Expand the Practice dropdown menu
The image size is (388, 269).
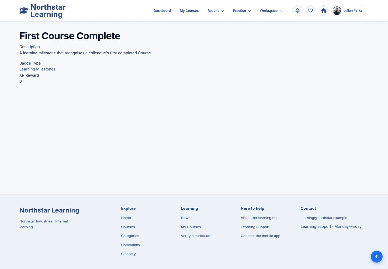point(242,11)
